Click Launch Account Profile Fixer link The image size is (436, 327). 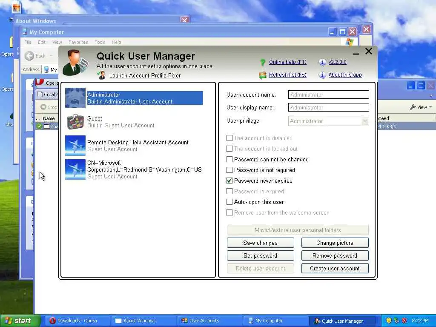145,76
